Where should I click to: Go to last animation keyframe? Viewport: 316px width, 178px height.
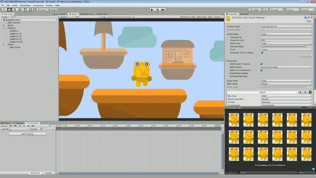(x=33, y=126)
